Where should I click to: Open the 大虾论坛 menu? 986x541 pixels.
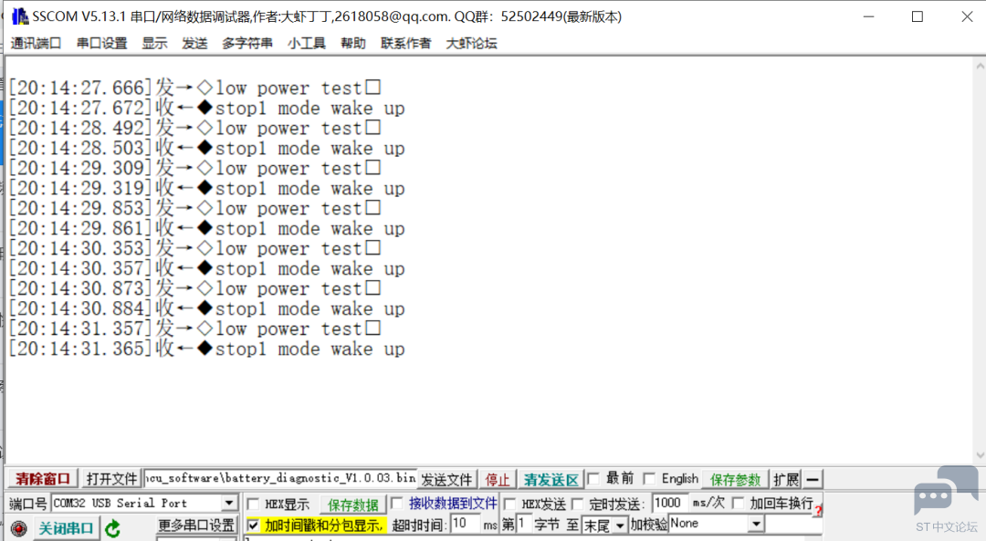point(471,43)
